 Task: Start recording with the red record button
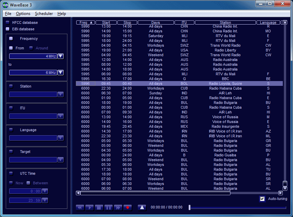(128, 207)
